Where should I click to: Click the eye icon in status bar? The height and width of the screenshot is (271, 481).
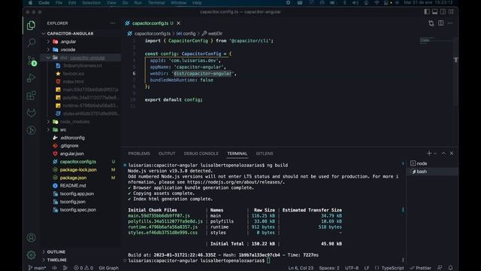pyautogui.click(x=54, y=268)
